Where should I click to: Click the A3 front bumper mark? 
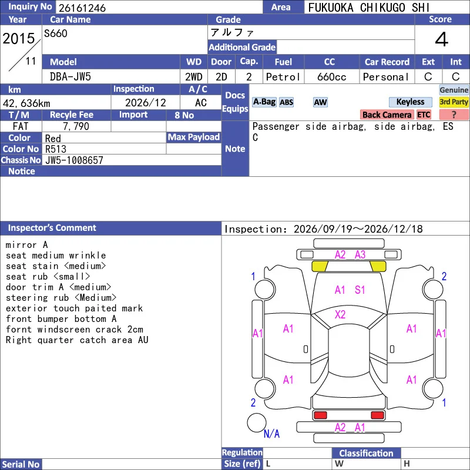click(x=360, y=255)
